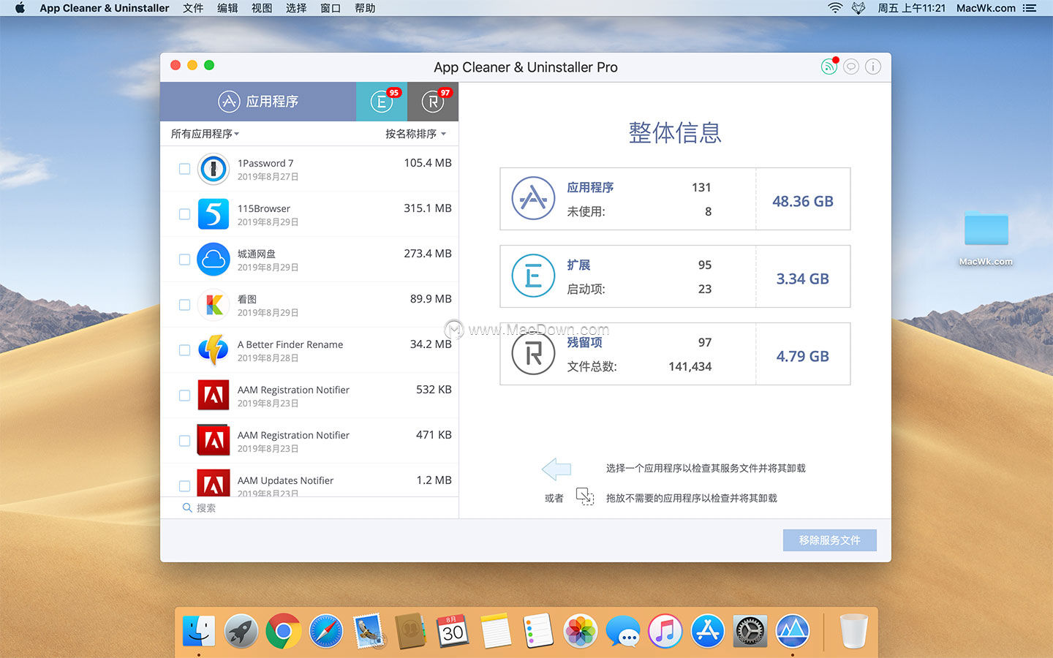The height and width of the screenshot is (658, 1053).
Task: Check the 1Password 7 checkbox
Action: point(184,169)
